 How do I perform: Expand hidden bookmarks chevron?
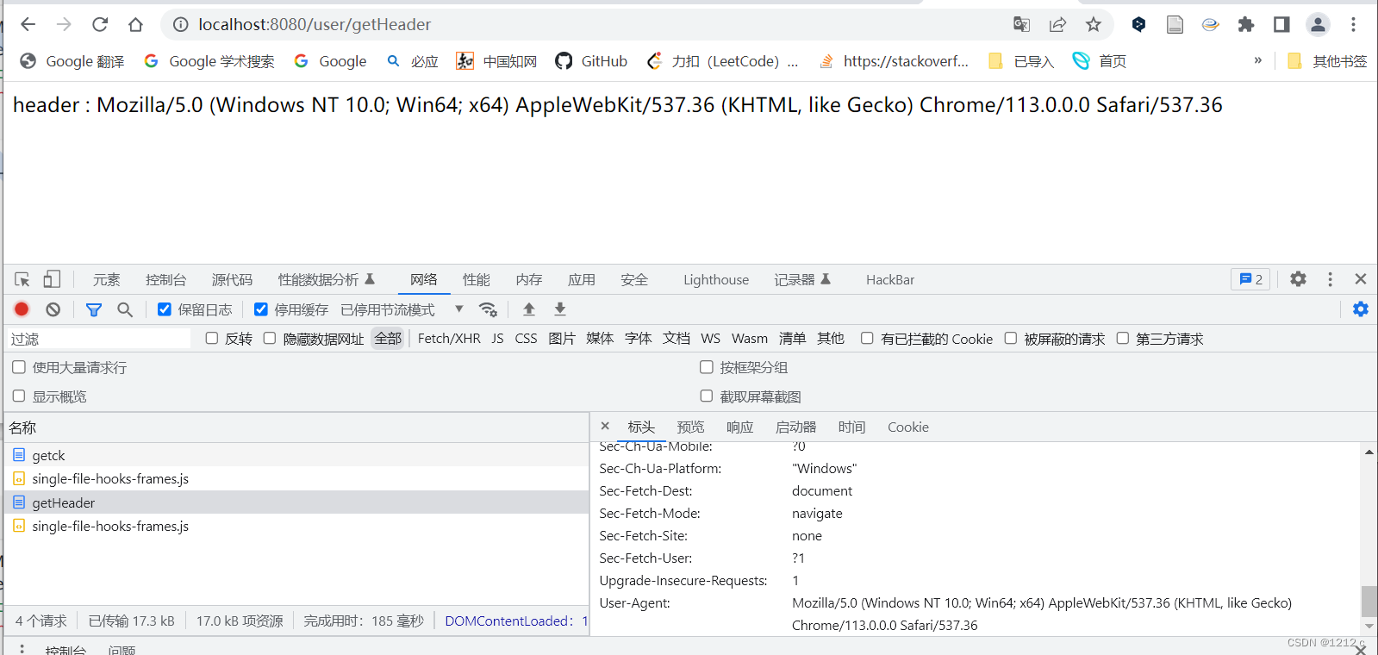1258,60
